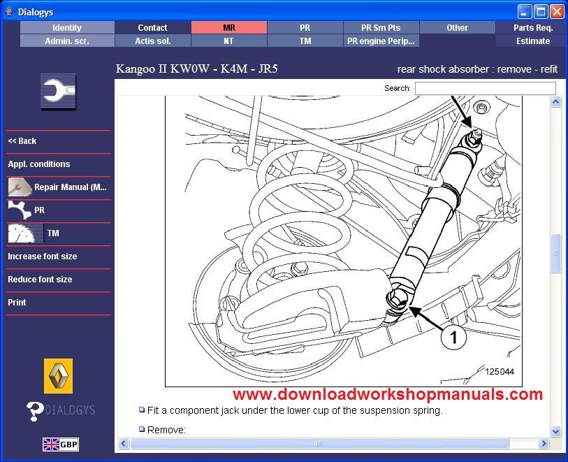Click the scroll left arrow

coord(124,444)
